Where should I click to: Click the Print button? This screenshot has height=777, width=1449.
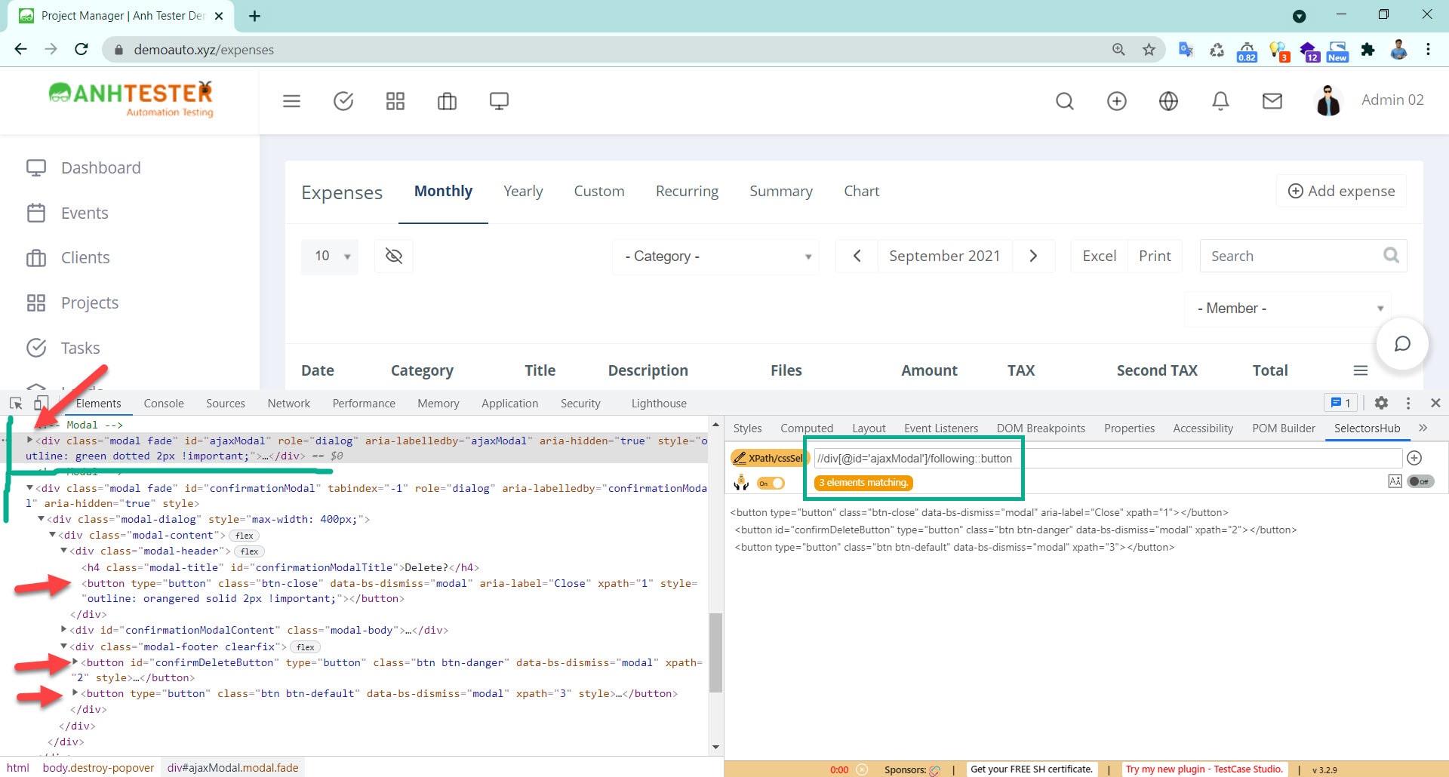click(x=1155, y=256)
